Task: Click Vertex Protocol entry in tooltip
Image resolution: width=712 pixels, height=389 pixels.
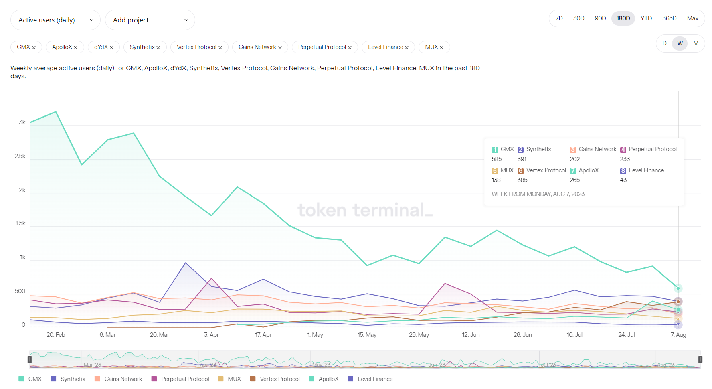Action: click(x=542, y=170)
